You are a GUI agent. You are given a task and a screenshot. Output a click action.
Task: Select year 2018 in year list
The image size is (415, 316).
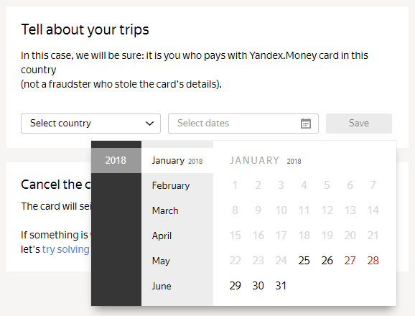pyautogui.click(x=116, y=160)
